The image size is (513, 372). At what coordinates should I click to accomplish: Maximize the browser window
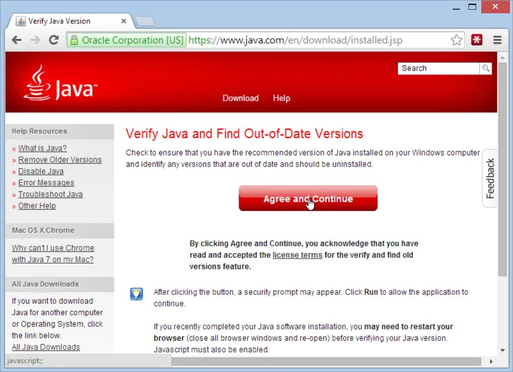(472, 7)
